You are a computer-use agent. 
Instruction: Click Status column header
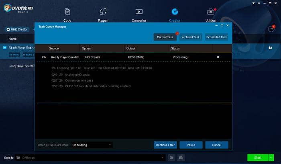[175, 49]
